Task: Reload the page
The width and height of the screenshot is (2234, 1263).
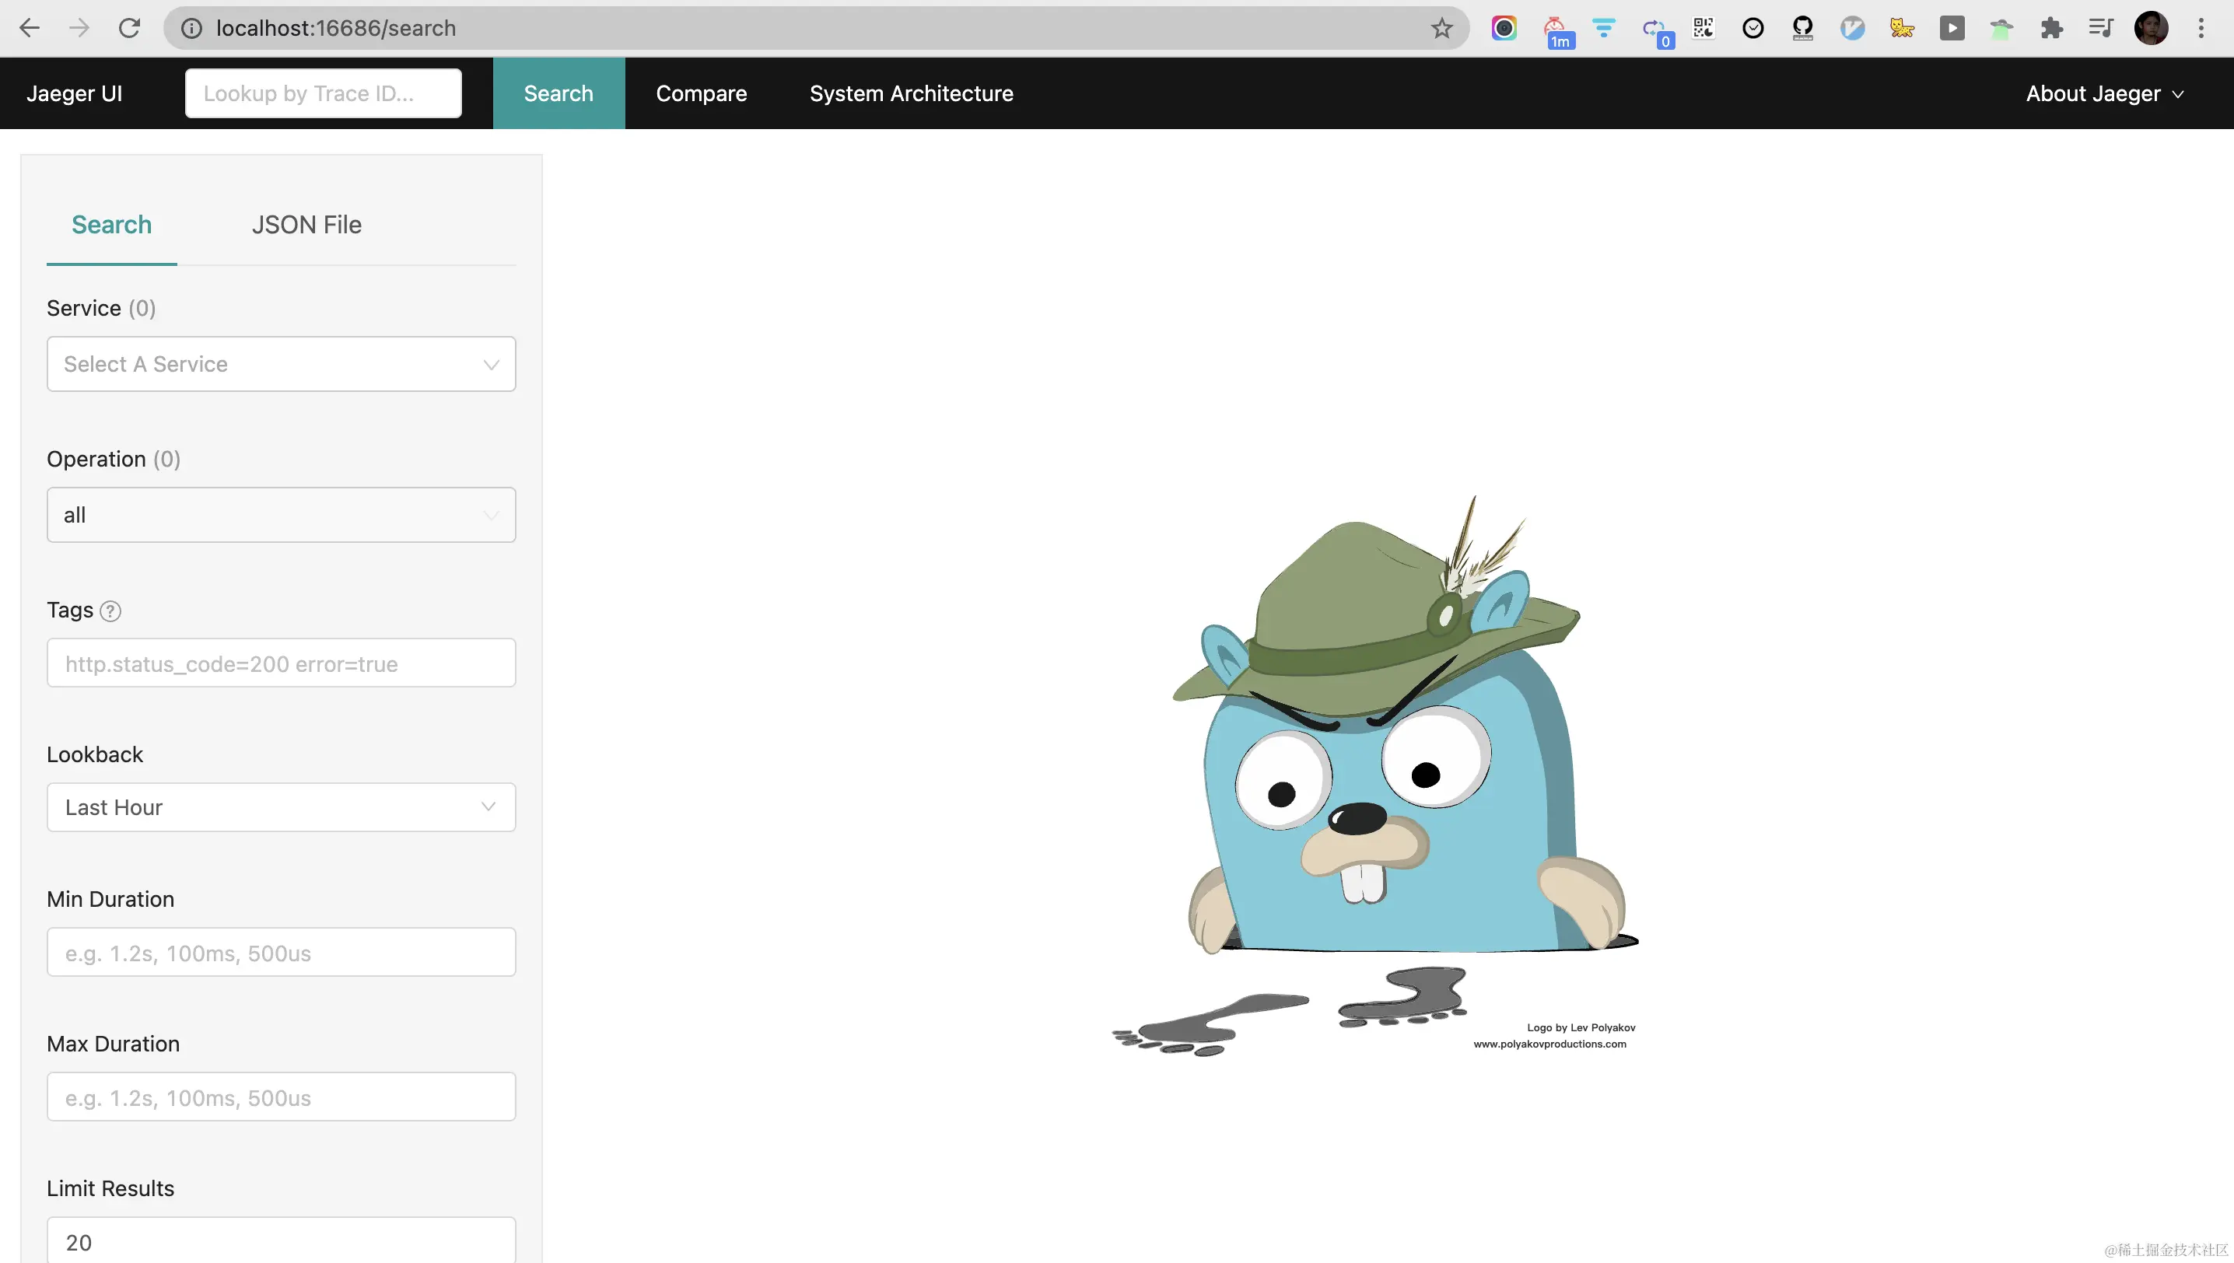Action: (129, 29)
